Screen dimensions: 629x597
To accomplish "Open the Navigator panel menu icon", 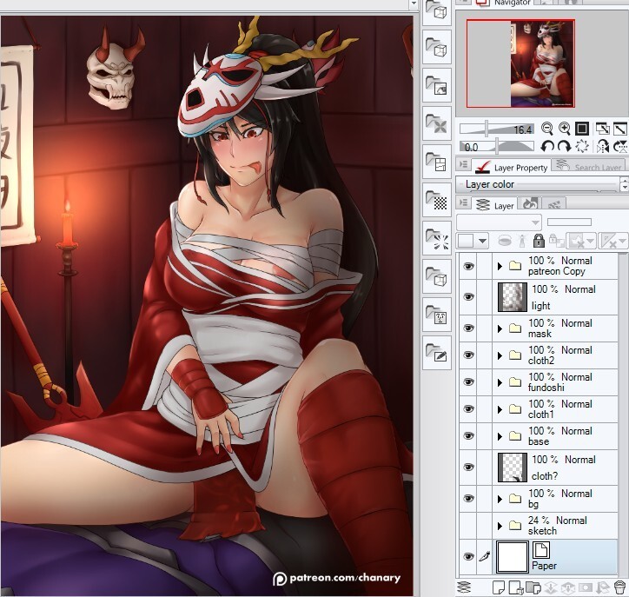I will pyautogui.click(x=463, y=2).
